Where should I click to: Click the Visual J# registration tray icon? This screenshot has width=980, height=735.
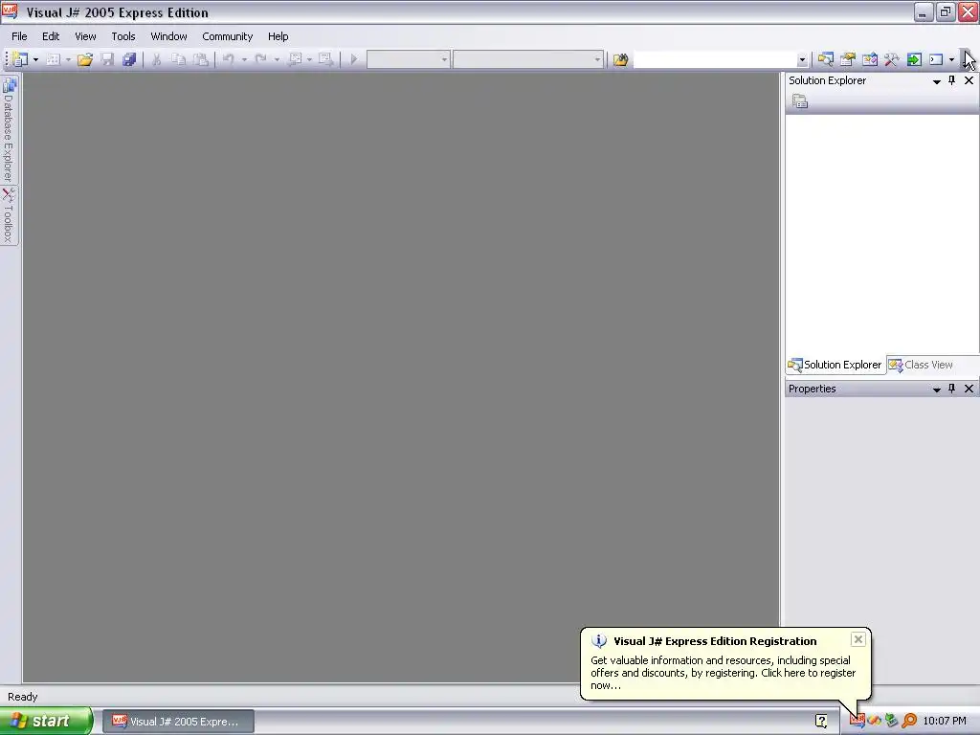point(857,722)
